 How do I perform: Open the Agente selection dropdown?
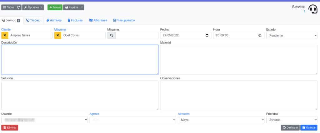[x=132, y=120]
